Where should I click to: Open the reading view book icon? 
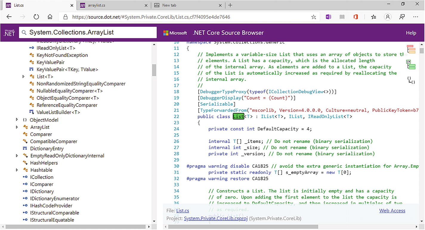pos(342,17)
